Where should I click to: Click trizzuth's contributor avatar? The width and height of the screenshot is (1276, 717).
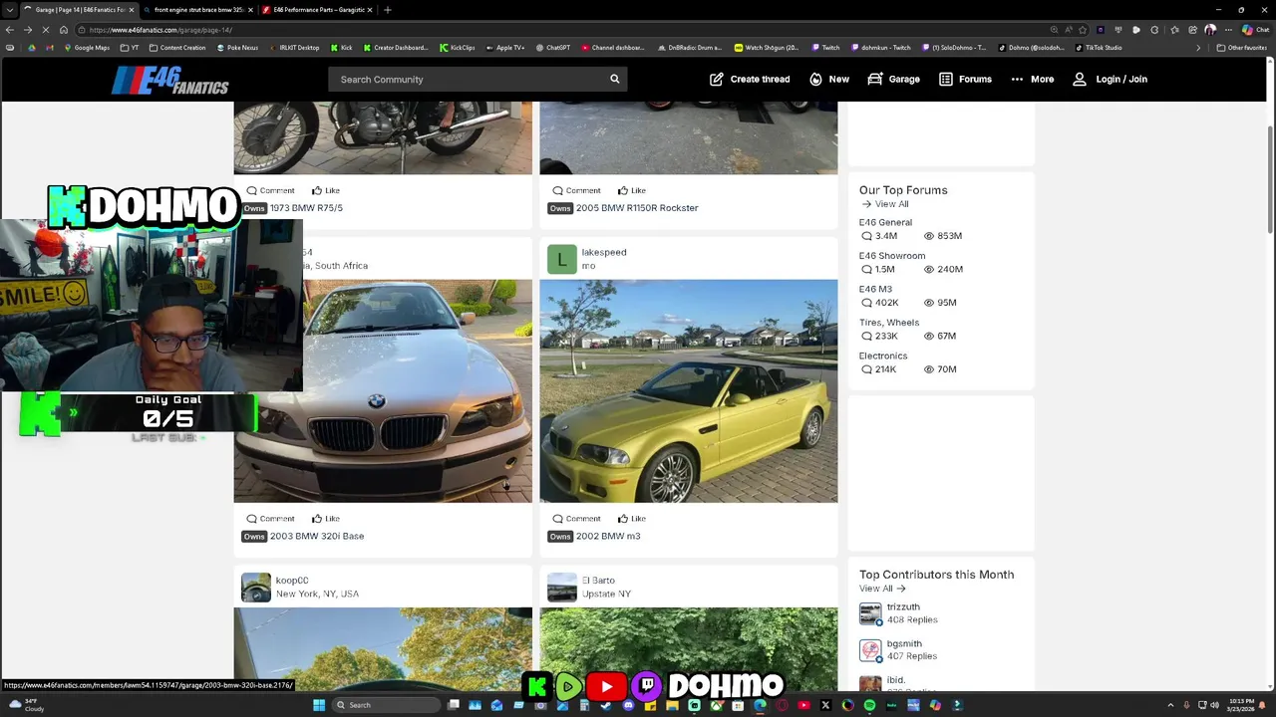870,613
